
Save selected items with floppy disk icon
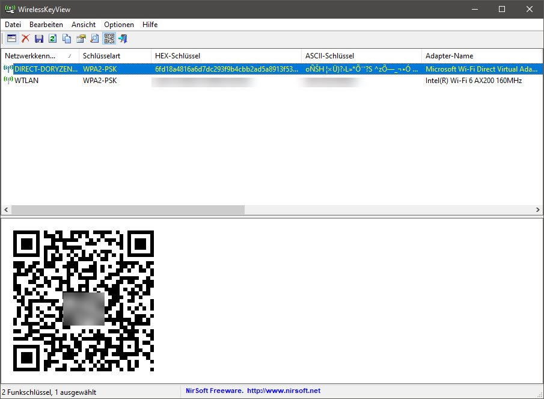click(x=39, y=39)
